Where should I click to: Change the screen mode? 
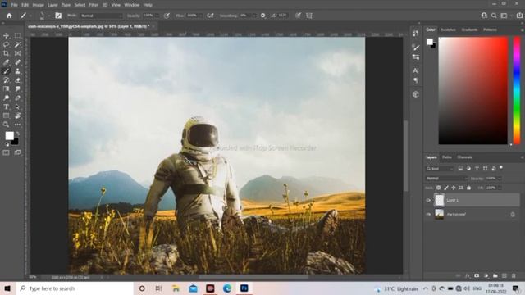(x=18, y=153)
